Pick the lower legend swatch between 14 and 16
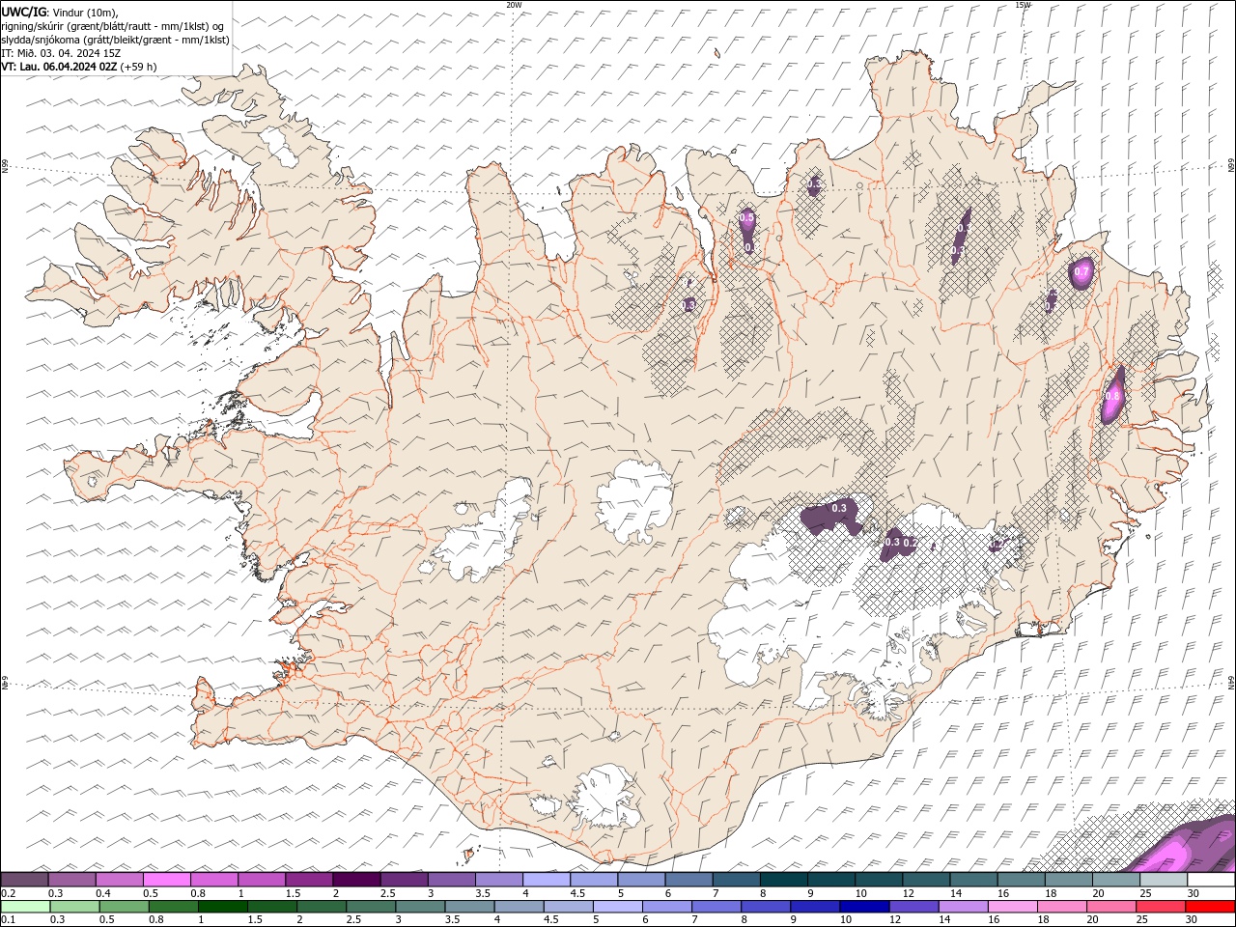Viewport: 1236px width, 927px height. 963,907
